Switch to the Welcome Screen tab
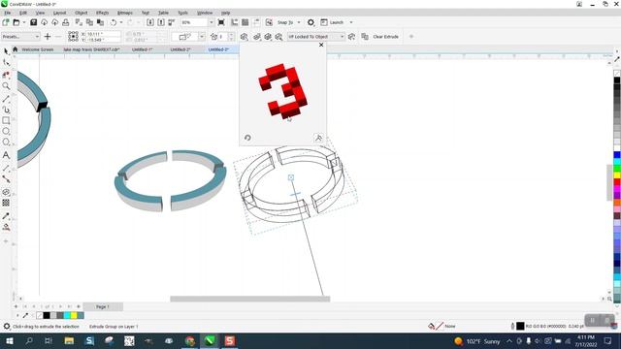Viewport: 621px width, 349px height. (x=38, y=49)
